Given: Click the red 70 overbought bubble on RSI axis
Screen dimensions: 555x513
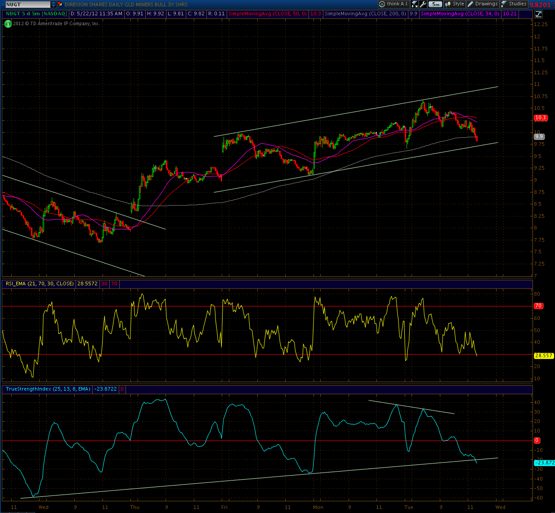Looking at the screenshot, I should click(x=538, y=306).
